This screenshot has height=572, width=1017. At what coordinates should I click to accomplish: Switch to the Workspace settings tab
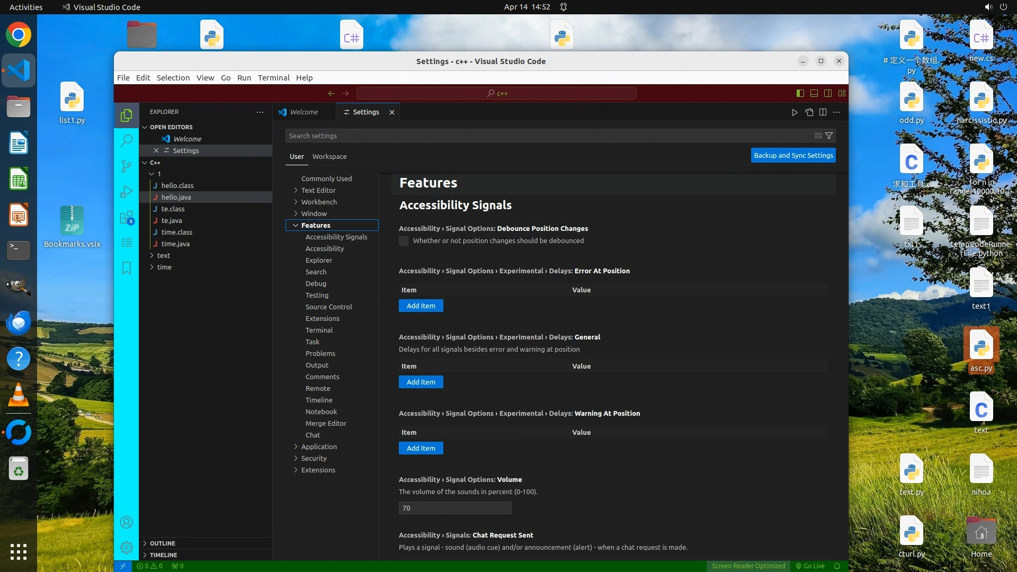[329, 156]
